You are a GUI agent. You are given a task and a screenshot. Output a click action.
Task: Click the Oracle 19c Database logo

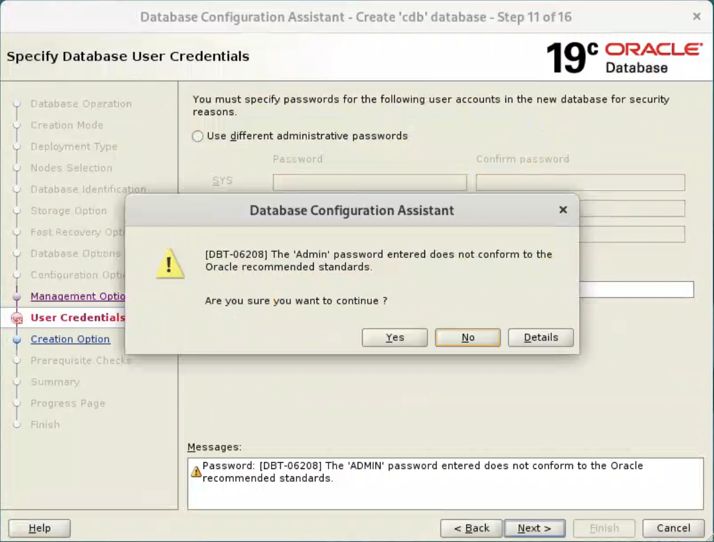pyautogui.click(x=624, y=57)
